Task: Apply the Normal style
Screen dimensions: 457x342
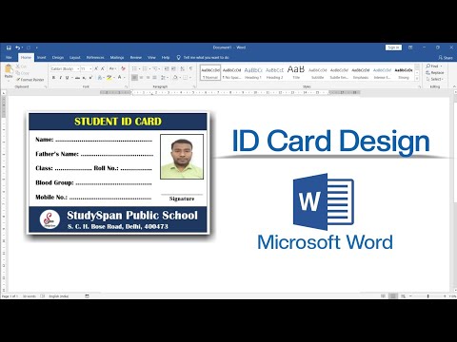Action: tap(210, 72)
